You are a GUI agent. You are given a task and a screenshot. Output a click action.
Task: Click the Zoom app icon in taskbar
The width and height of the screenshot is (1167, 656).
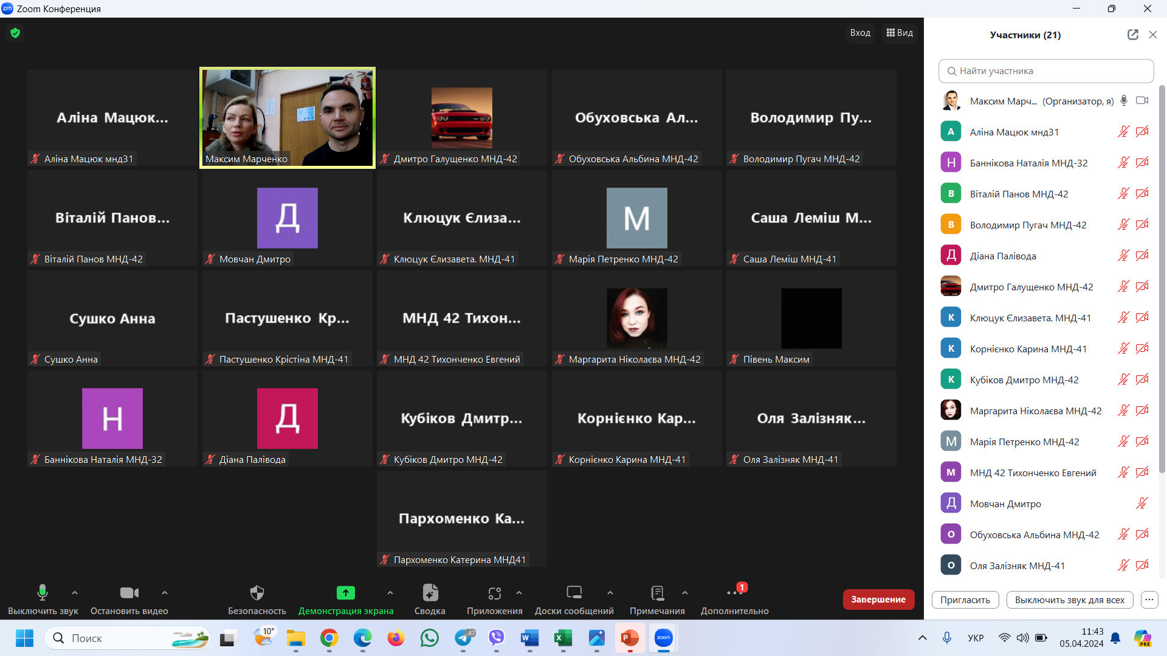tap(663, 638)
